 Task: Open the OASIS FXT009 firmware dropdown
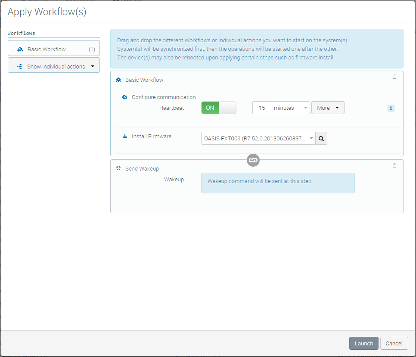pyautogui.click(x=258, y=138)
